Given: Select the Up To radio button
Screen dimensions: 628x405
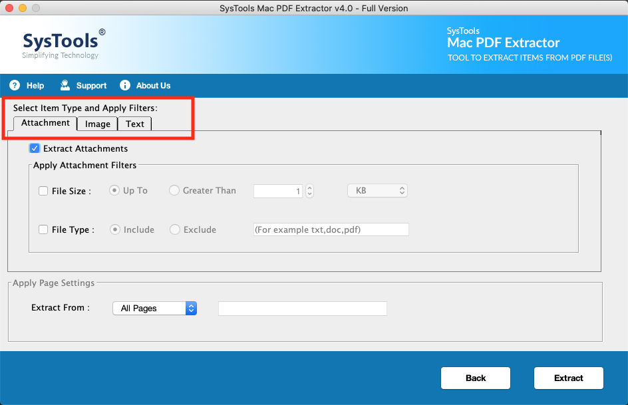Looking at the screenshot, I should [x=114, y=190].
